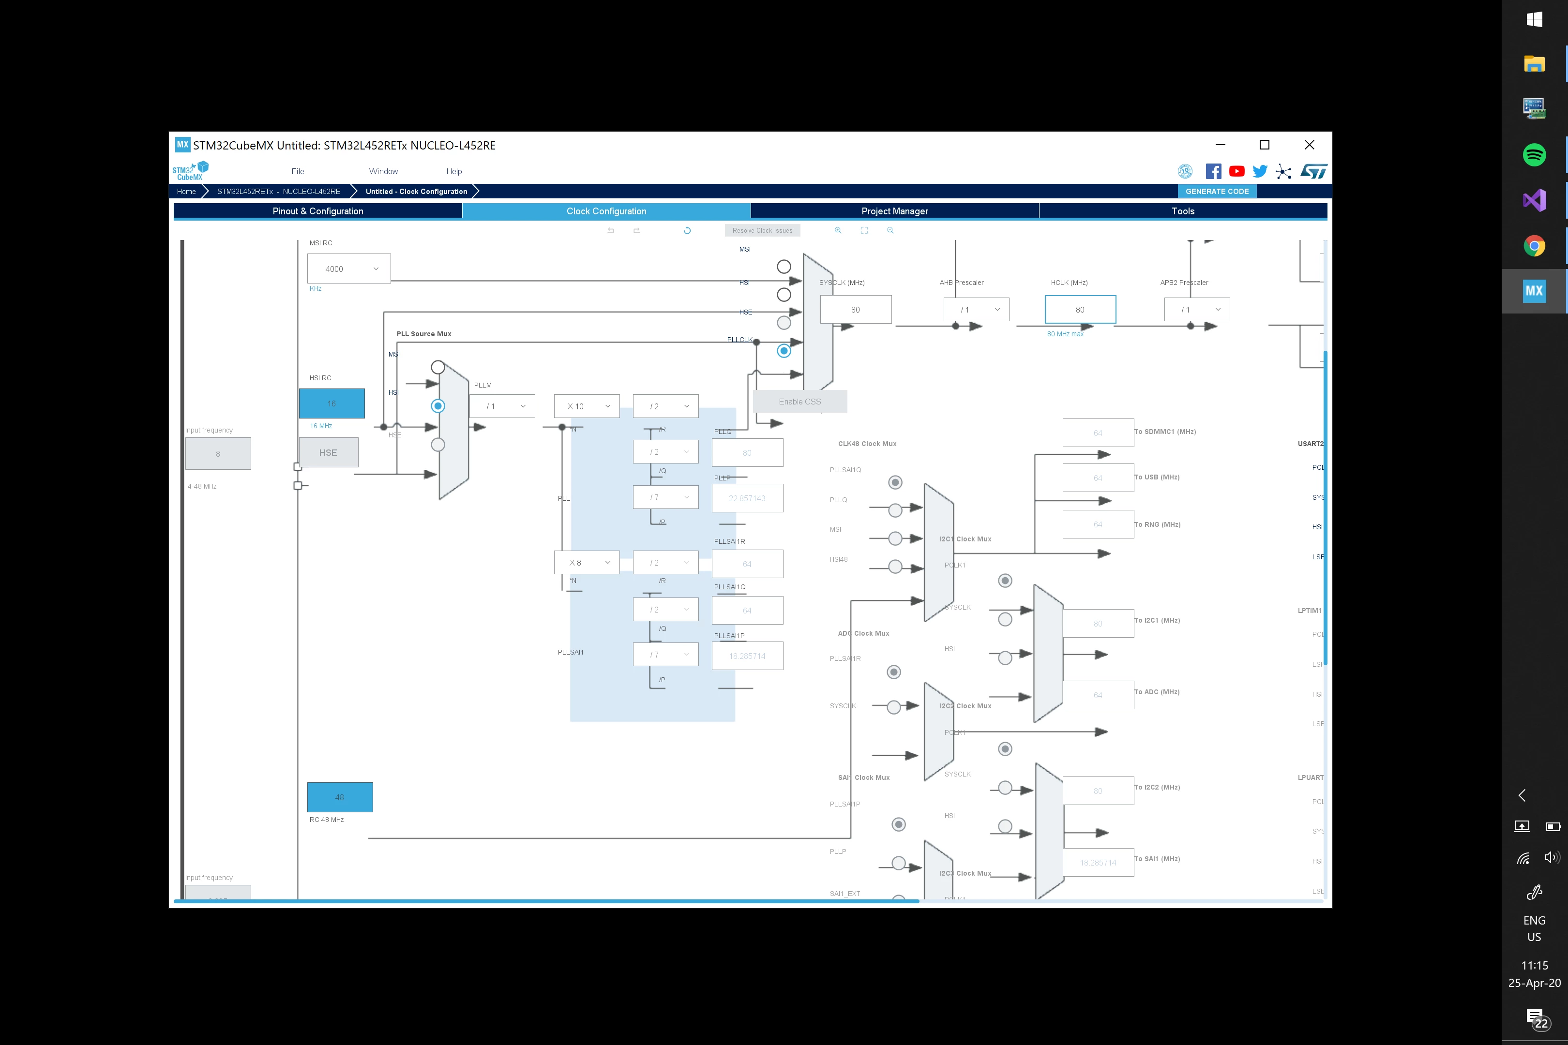Click the STM32CubeMX taskbar icon
1568x1045 pixels.
pyautogui.click(x=1534, y=291)
